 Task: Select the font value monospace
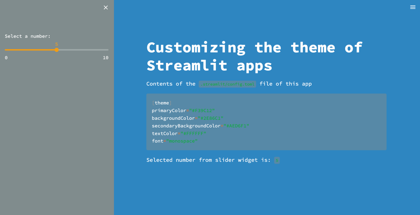[182, 141]
